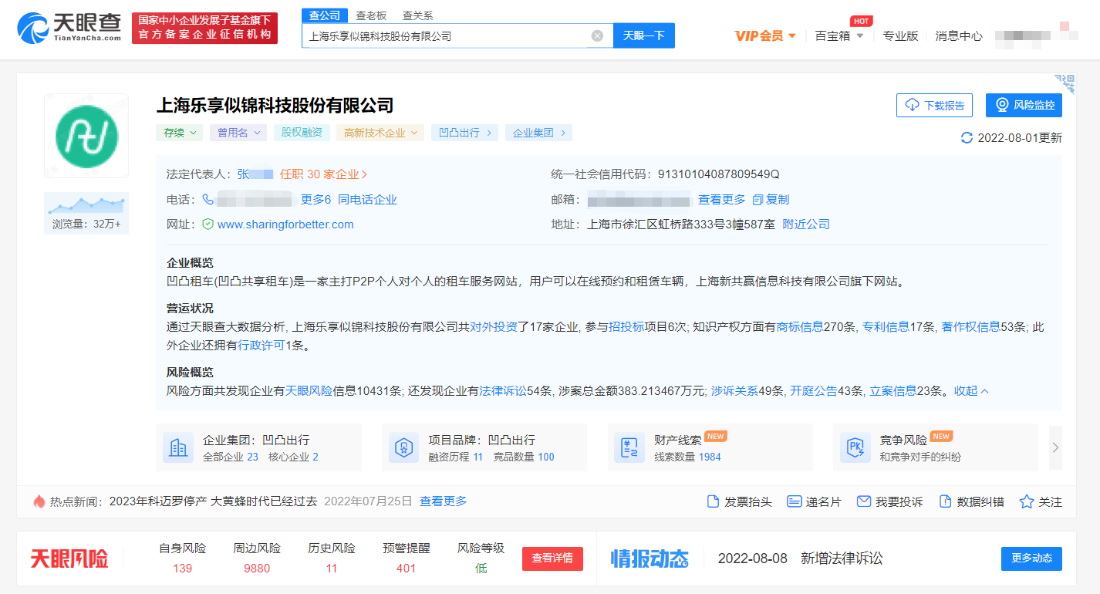Click 我要投诉 complaint option
Image resolution: width=1100 pixels, height=594 pixels.
(890, 501)
